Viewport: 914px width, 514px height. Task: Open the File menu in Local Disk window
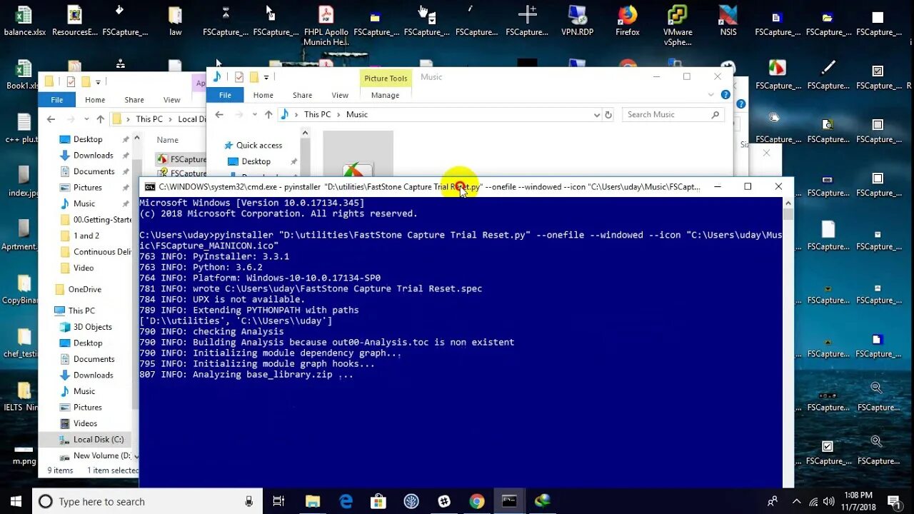tap(57, 100)
